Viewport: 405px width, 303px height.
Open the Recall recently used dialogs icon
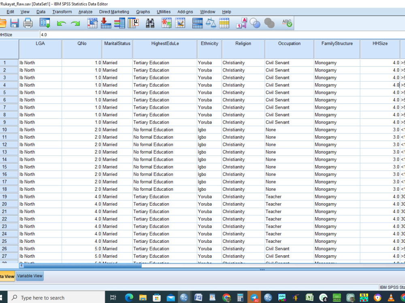(x=45, y=23)
